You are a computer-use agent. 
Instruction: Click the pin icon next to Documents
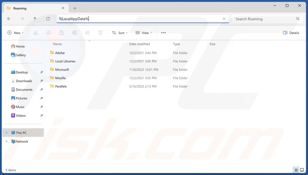tap(42, 90)
